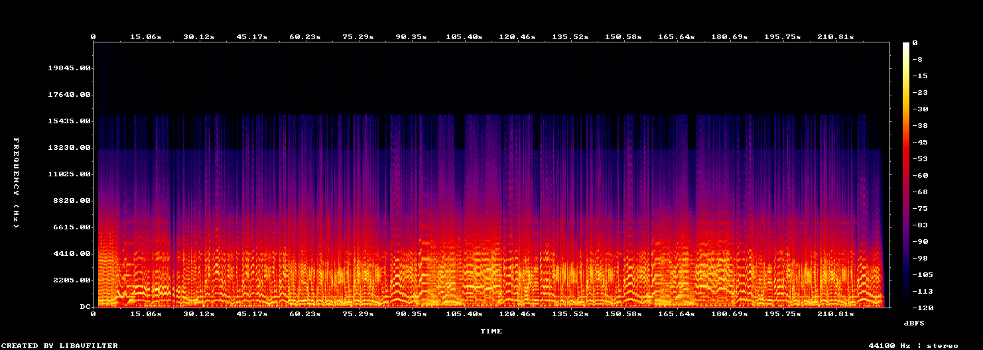This screenshot has width=983, height=350.
Task: Click the -23 dBFS scale value
Action: [920, 92]
